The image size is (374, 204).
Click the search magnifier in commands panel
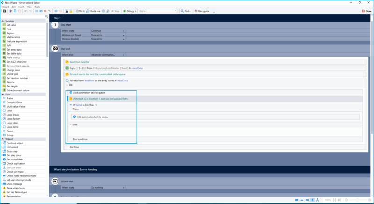coord(46,16)
